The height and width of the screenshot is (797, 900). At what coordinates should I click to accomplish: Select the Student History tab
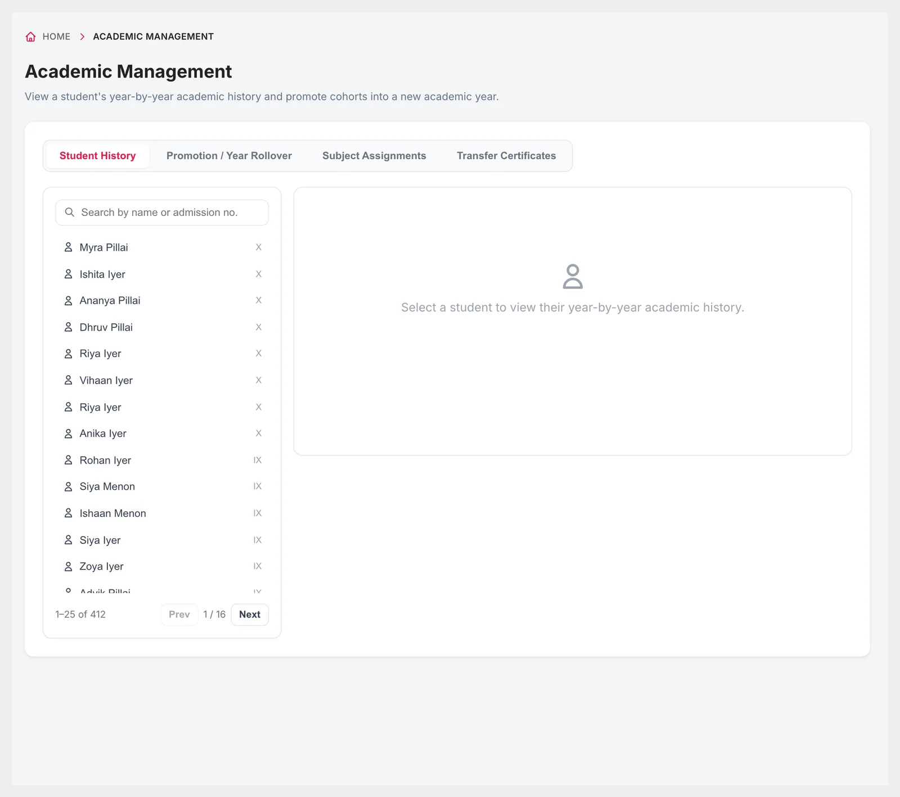pos(98,156)
